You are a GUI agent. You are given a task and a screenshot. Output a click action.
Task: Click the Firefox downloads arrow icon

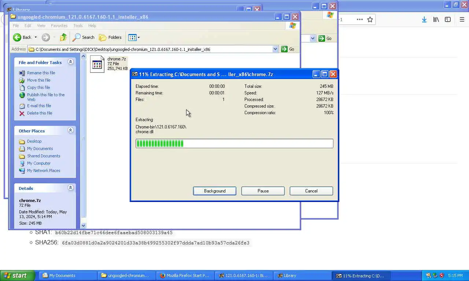point(424,19)
